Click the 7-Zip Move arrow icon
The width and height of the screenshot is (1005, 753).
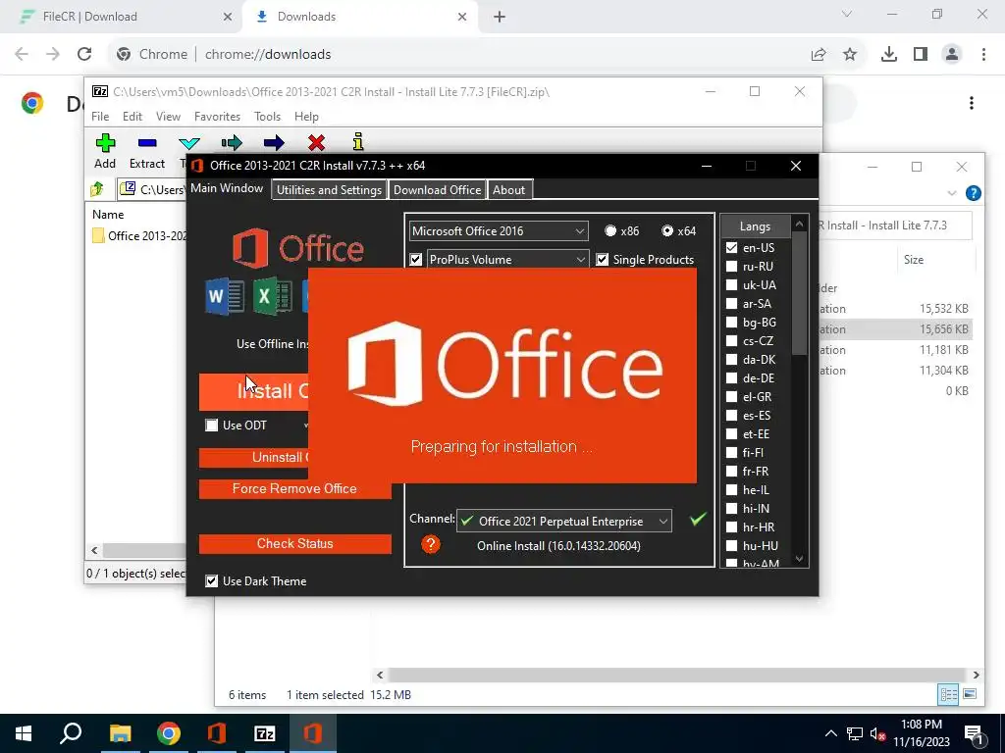(x=274, y=142)
